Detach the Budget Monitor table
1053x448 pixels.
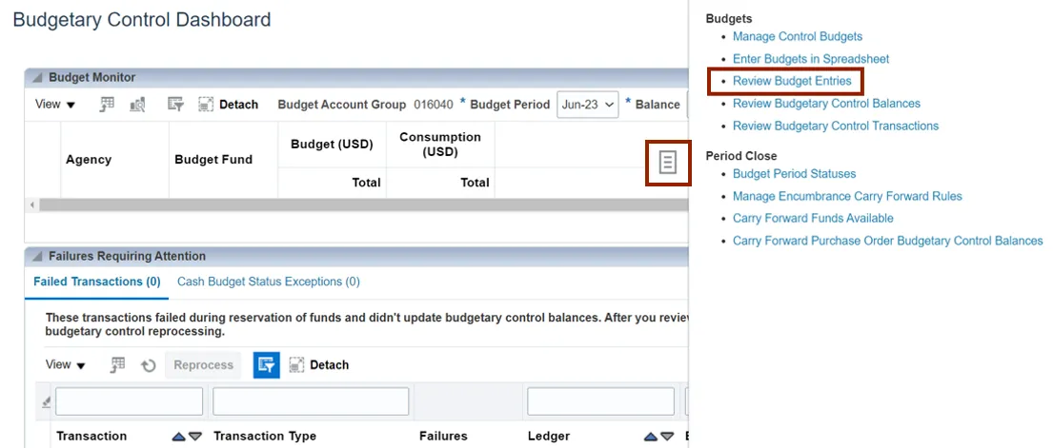[229, 105]
